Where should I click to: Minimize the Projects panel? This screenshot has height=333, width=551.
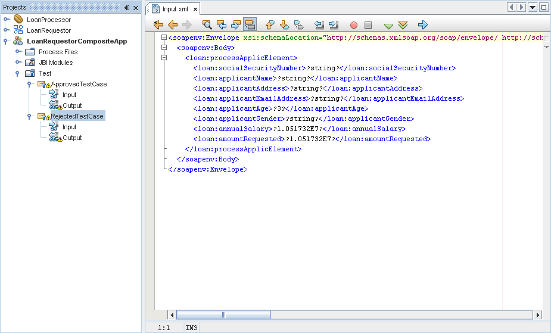(x=127, y=8)
